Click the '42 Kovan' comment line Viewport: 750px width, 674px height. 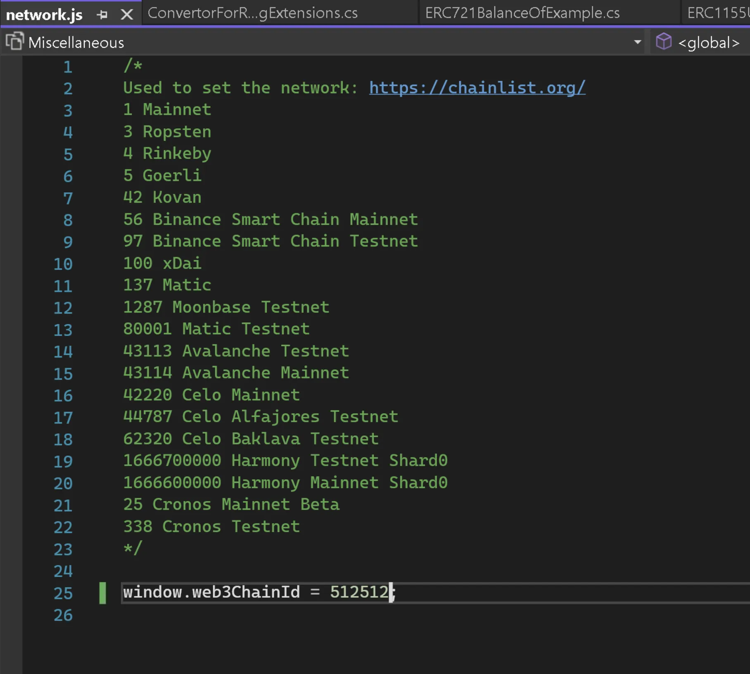(x=162, y=197)
